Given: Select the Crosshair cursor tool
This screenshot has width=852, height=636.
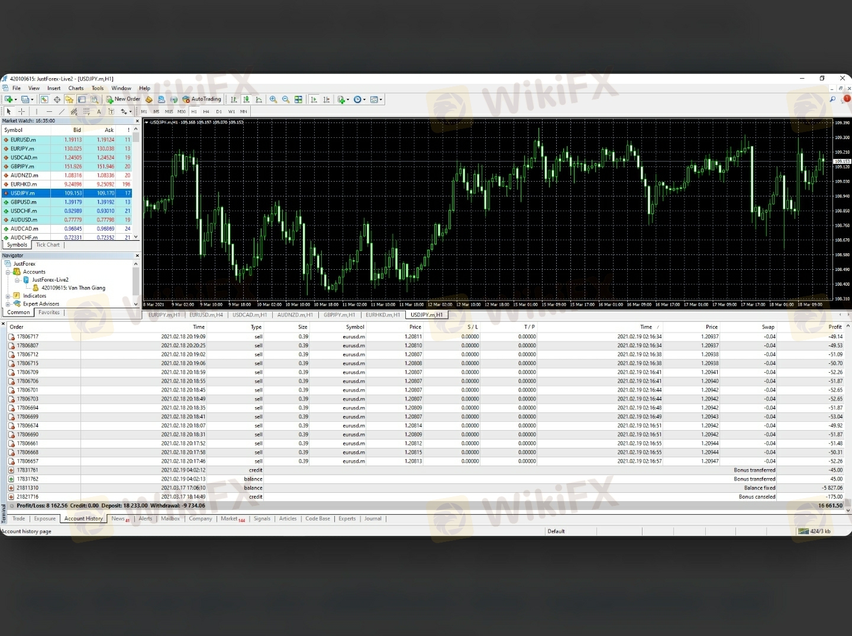Looking at the screenshot, I should tap(22, 111).
